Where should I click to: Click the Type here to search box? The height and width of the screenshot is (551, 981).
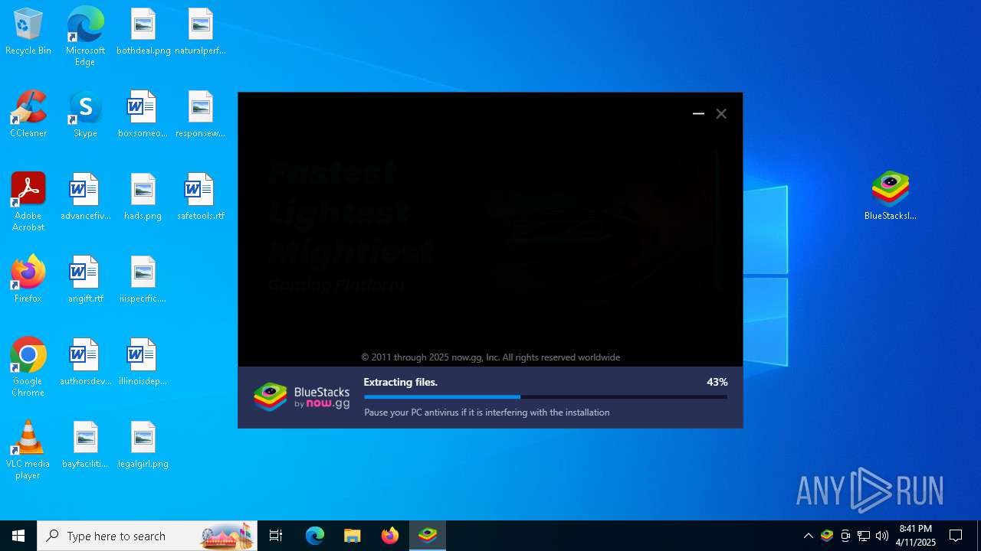pyautogui.click(x=147, y=536)
